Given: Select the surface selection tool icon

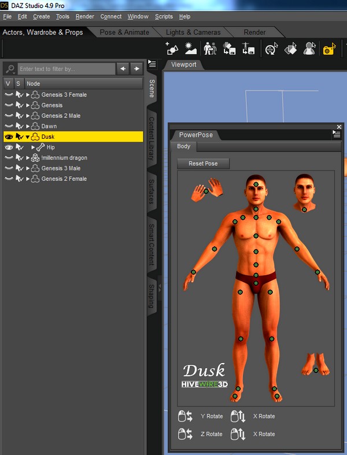Looking at the screenshot, I should [291, 49].
